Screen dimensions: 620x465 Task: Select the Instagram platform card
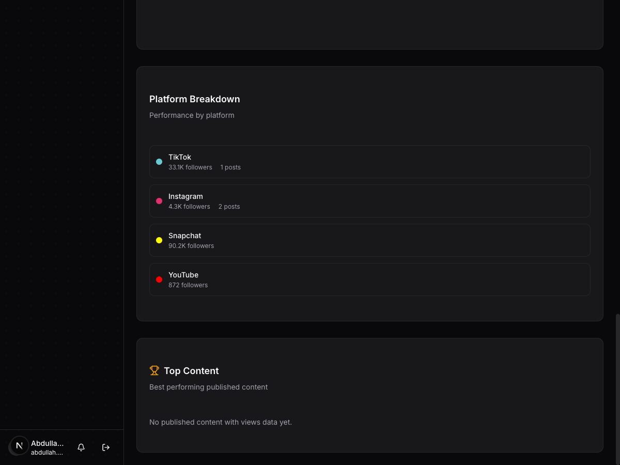click(370, 200)
